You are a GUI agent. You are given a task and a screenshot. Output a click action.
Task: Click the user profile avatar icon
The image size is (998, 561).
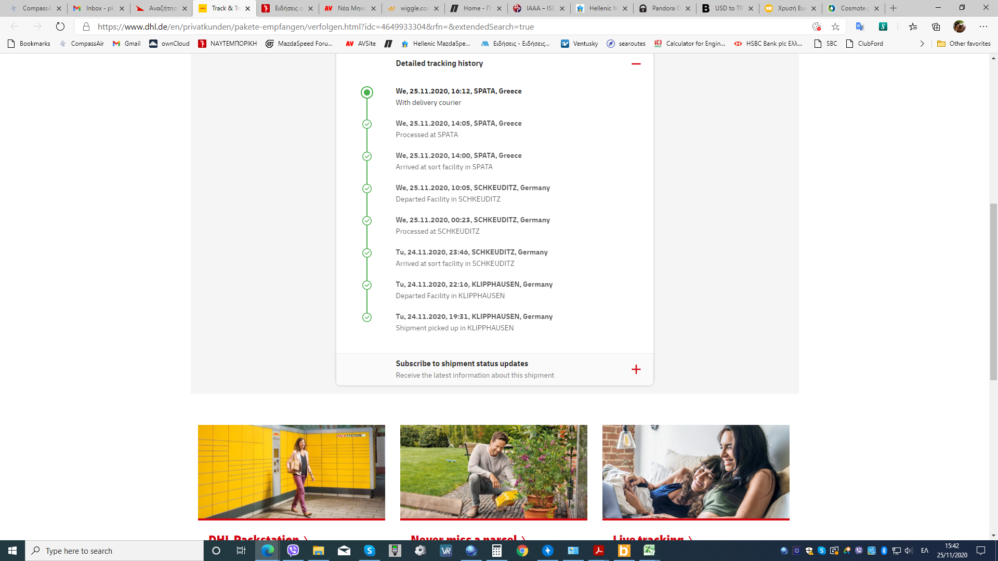960,26
